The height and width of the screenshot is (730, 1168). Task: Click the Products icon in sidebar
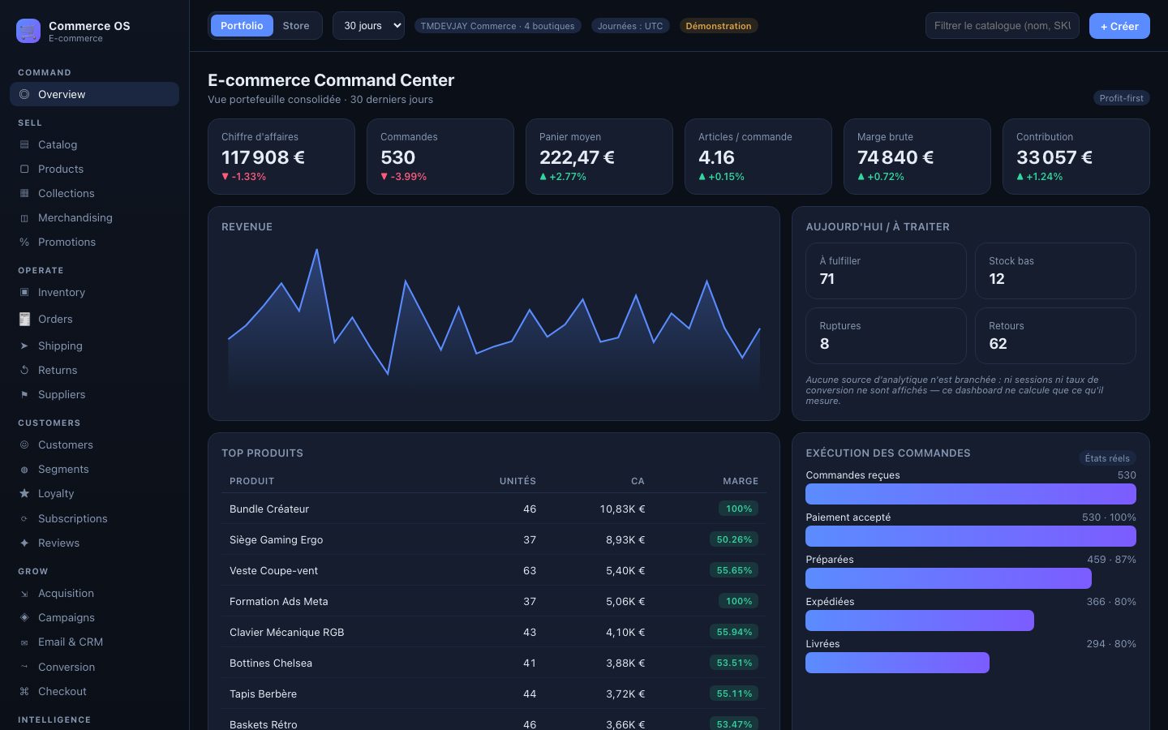point(24,169)
